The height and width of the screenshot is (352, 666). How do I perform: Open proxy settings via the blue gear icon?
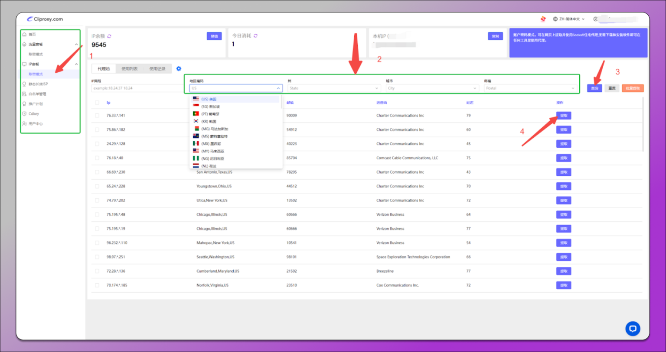[x=179, y=68]
